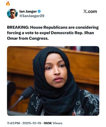Click the microphone in the attached photo
The width and height of the screenshot is (106, 127).
point(27,93)
